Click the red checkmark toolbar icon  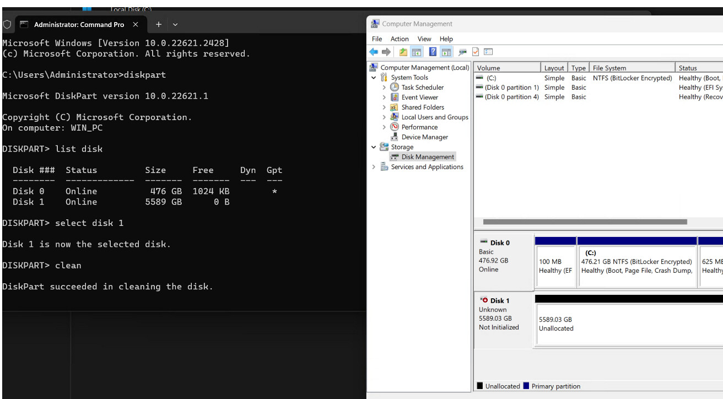[476, 52]
